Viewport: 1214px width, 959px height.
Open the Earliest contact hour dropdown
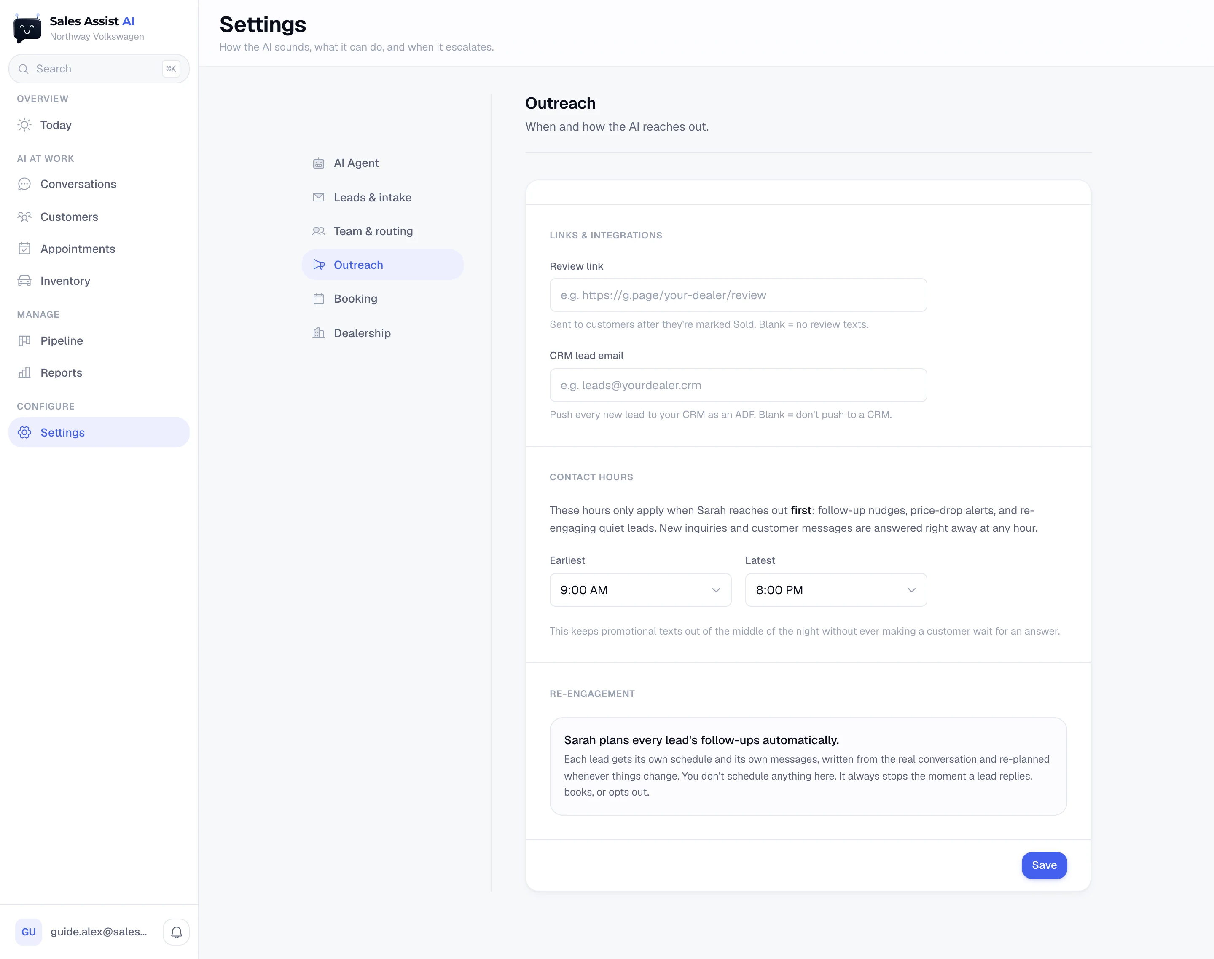point(640,589)
